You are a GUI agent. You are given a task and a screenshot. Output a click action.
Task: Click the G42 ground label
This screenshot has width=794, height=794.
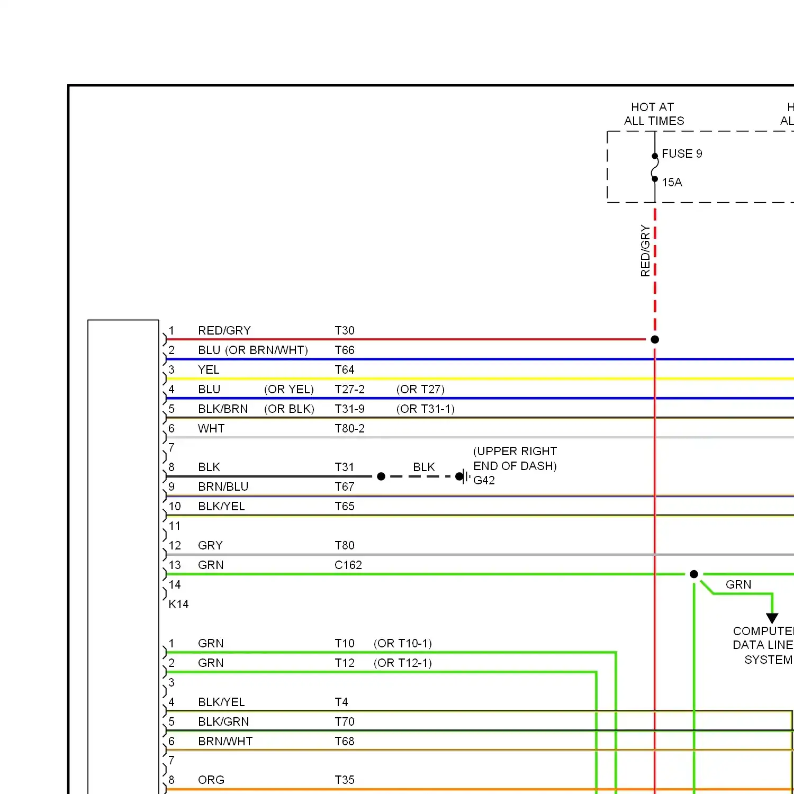484,480
